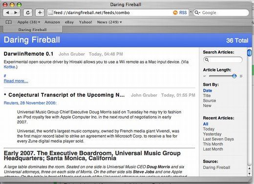Click the window resize grip corner

(250, 180)
